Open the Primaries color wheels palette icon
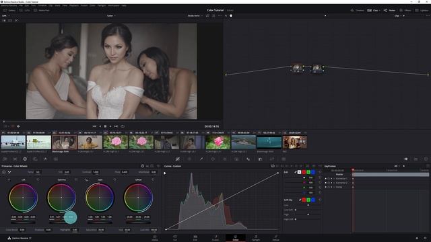This screenshot has width=431, height=242. tap(25, 159)
